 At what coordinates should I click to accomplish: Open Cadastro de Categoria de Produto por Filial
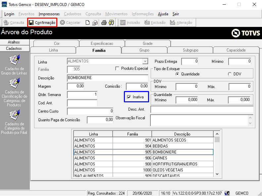[x=14, y=122]
